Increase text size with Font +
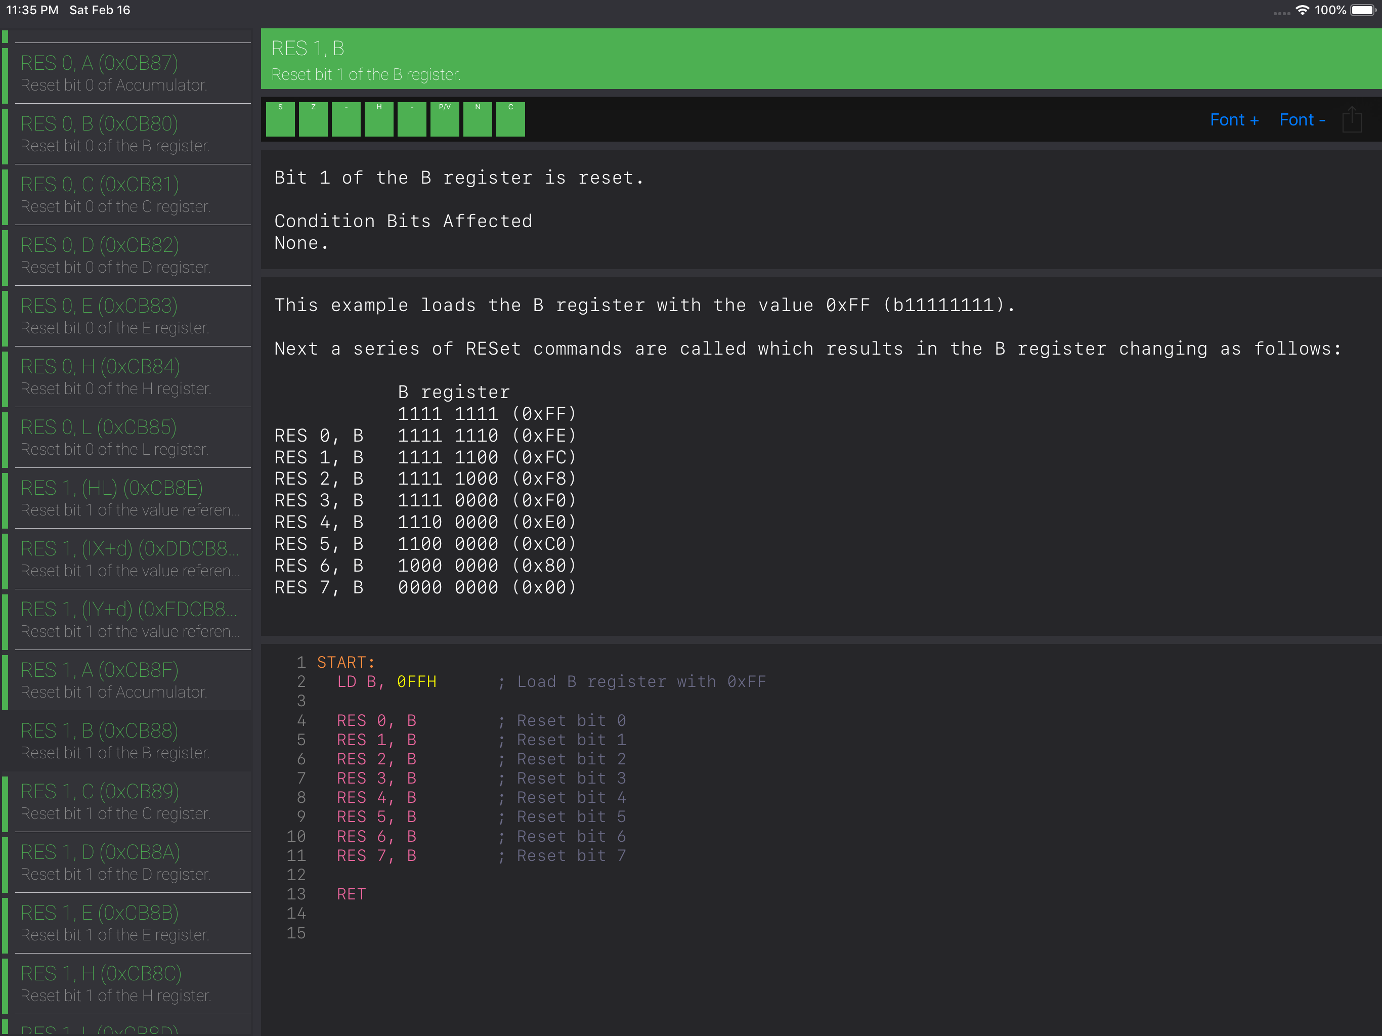 tap(1234, 119)
